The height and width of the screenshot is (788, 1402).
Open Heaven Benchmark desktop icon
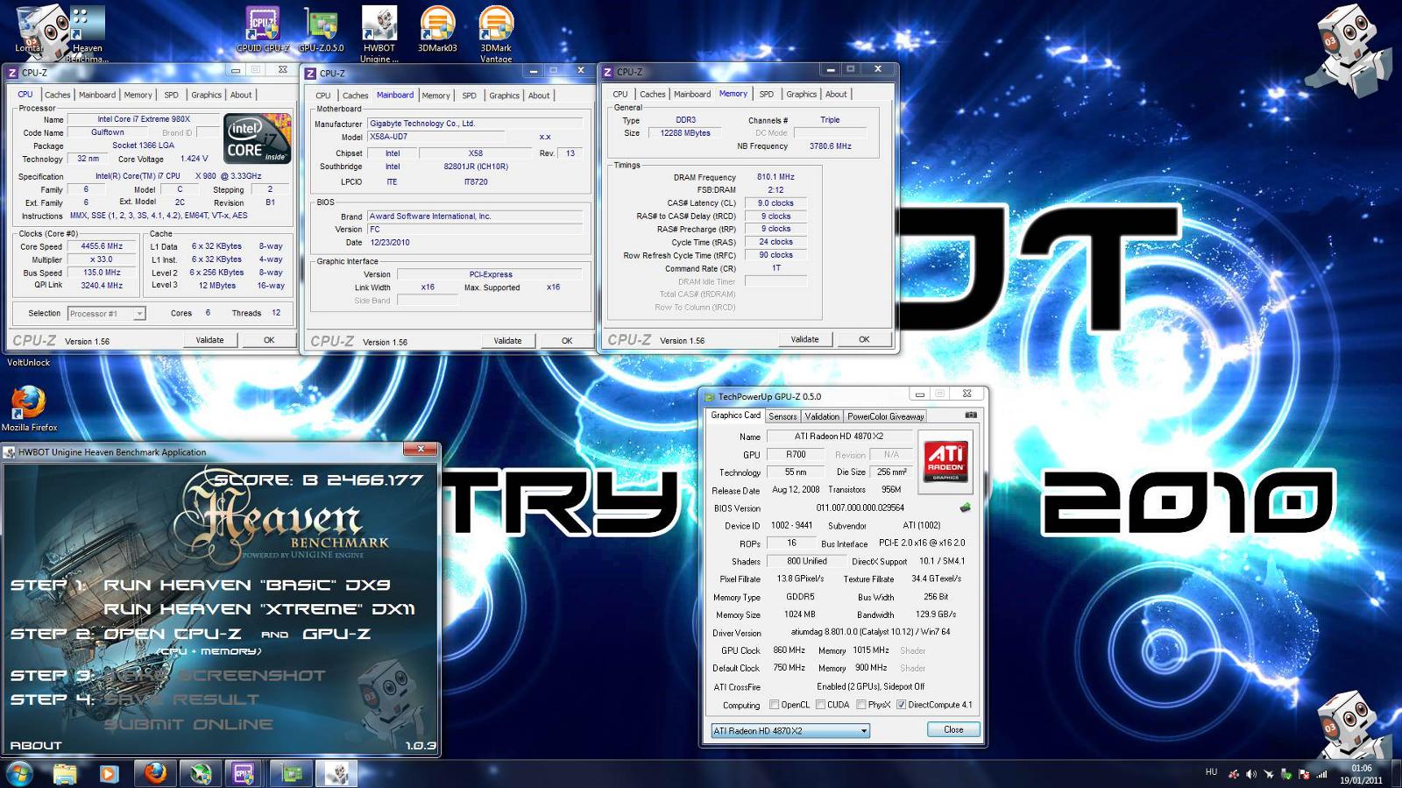(87, 33)
